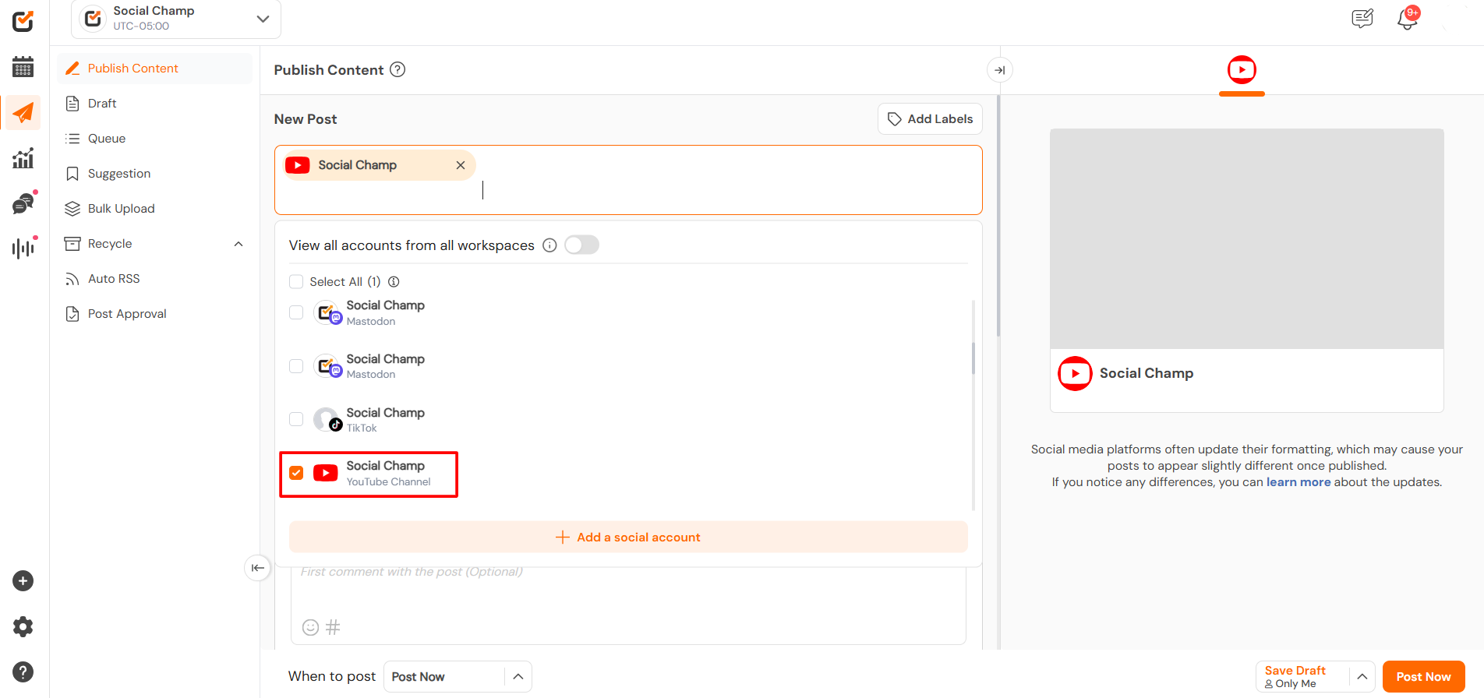
Task: Click the Post Now orange button
Action: pos(1423,676)
